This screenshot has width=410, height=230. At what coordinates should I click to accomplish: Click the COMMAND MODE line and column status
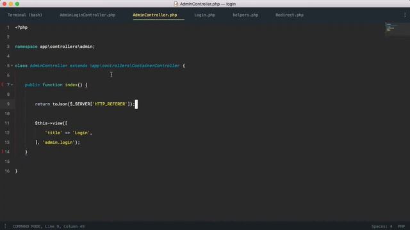pyautogui.click(x=49, y=226)
